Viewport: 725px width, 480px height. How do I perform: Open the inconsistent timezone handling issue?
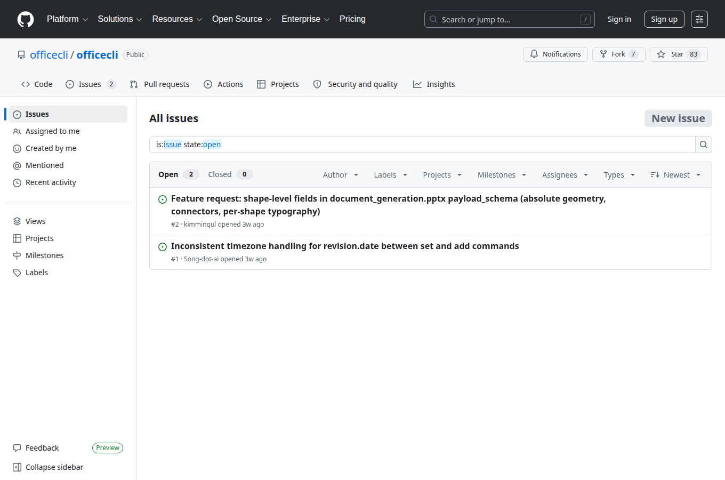coord(345,246)
